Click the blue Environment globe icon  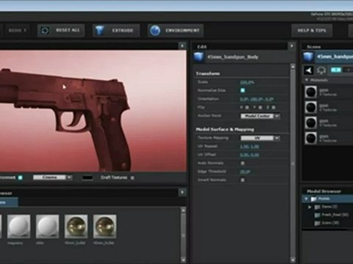point(155,31)
